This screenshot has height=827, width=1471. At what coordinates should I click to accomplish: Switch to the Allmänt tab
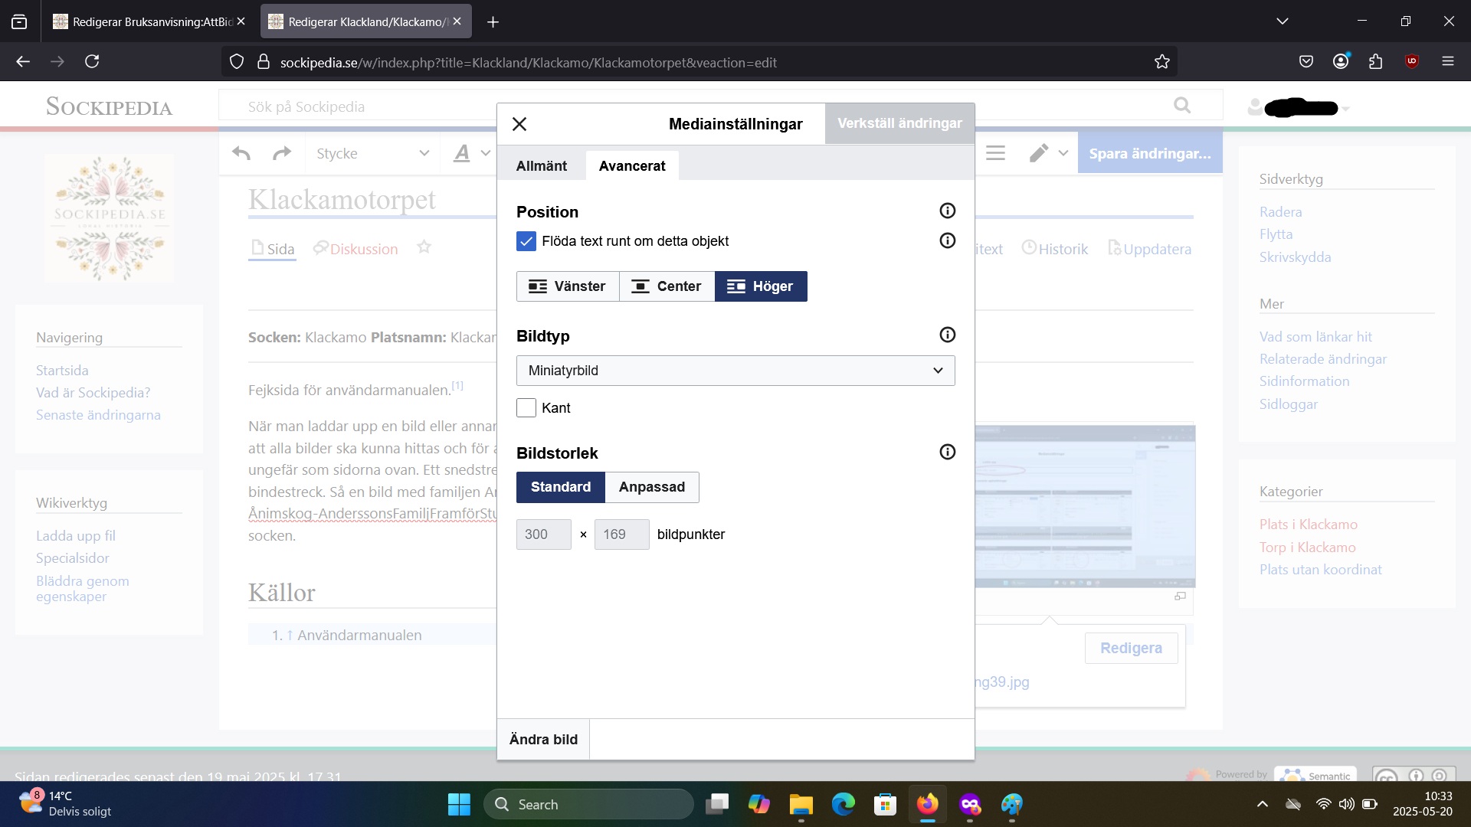542,166
